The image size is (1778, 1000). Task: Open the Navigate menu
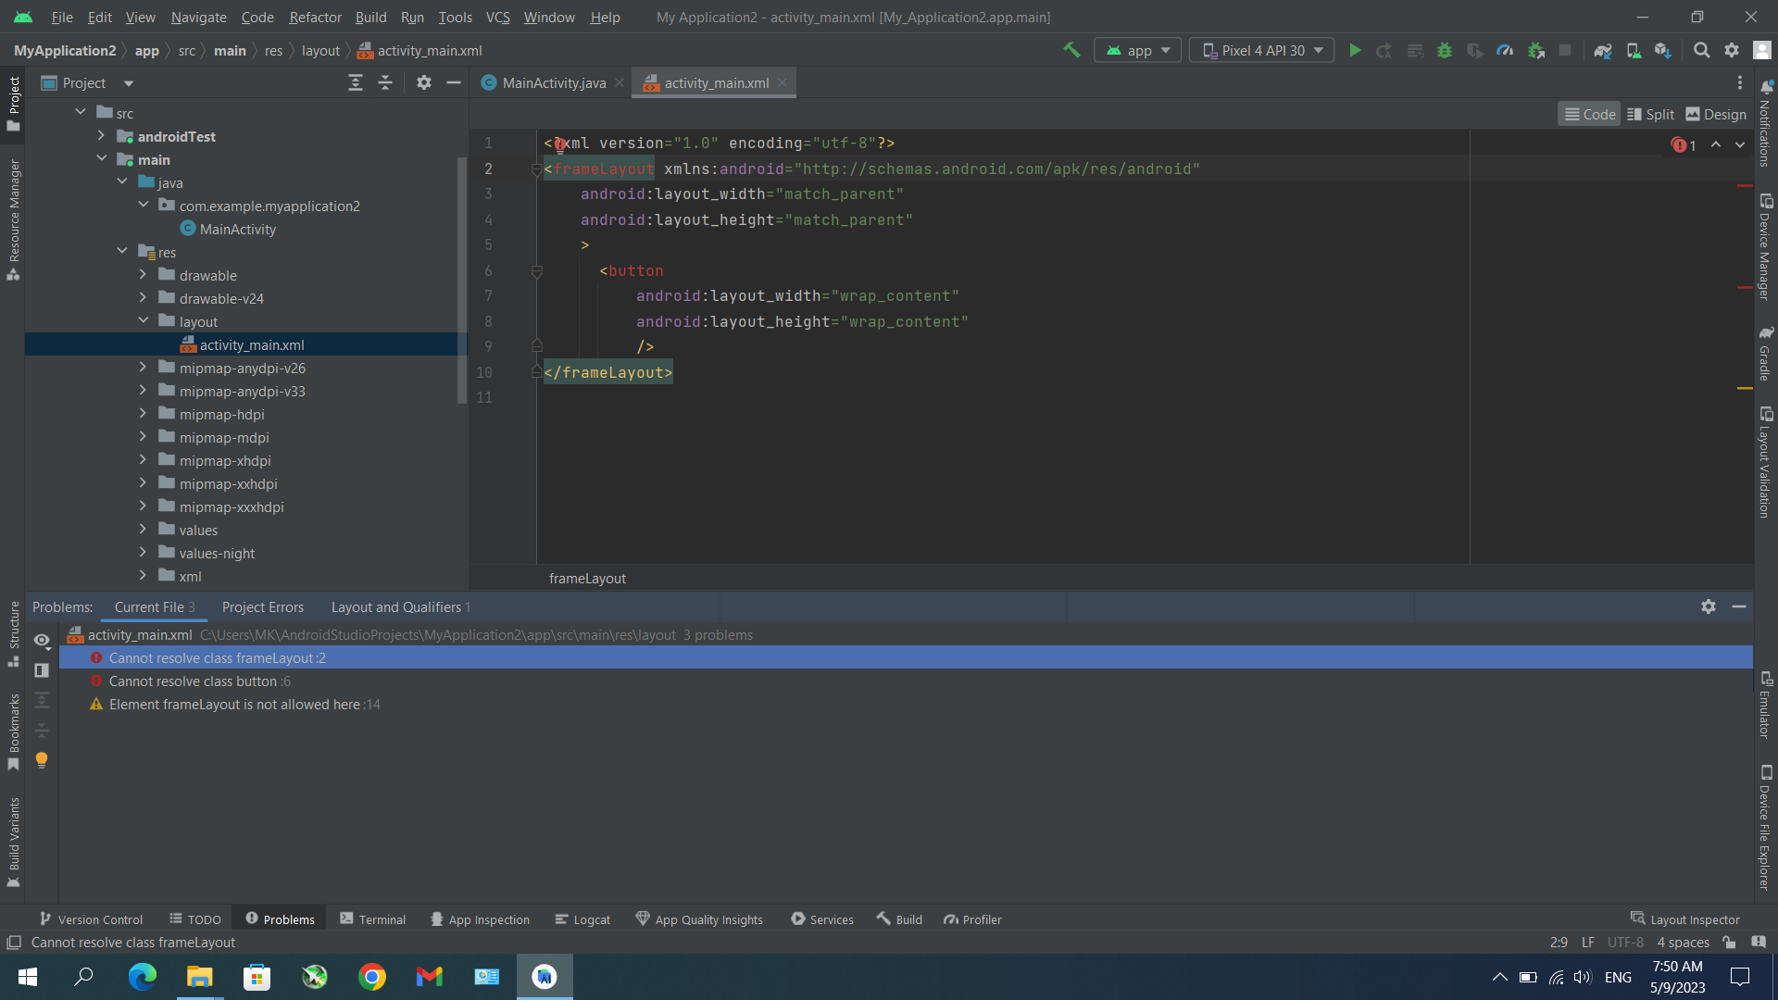click(198, 16)
